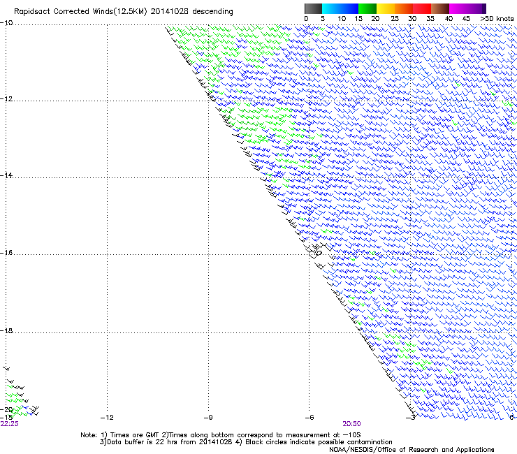517x454 pixels.
Task: Click the Rapidscat Corrected Winds title text
Action: [124, 12]
